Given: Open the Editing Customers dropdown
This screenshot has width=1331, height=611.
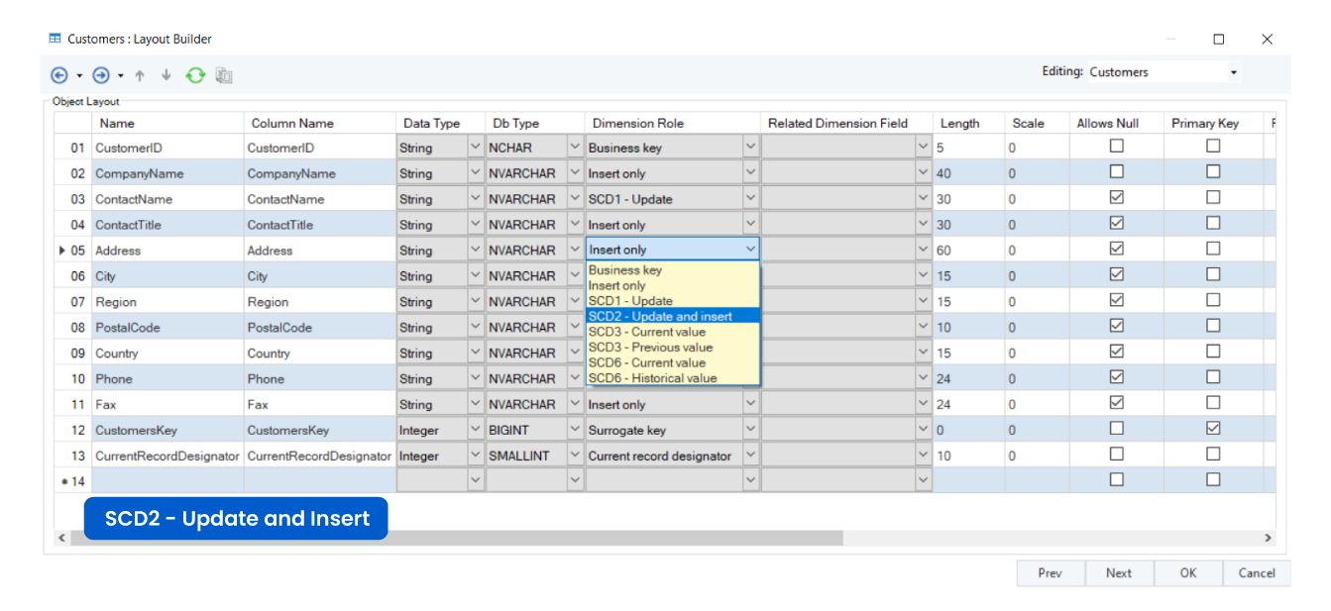Looking at the screenshot, I should pyautogui.click(x=1233, y=72).
